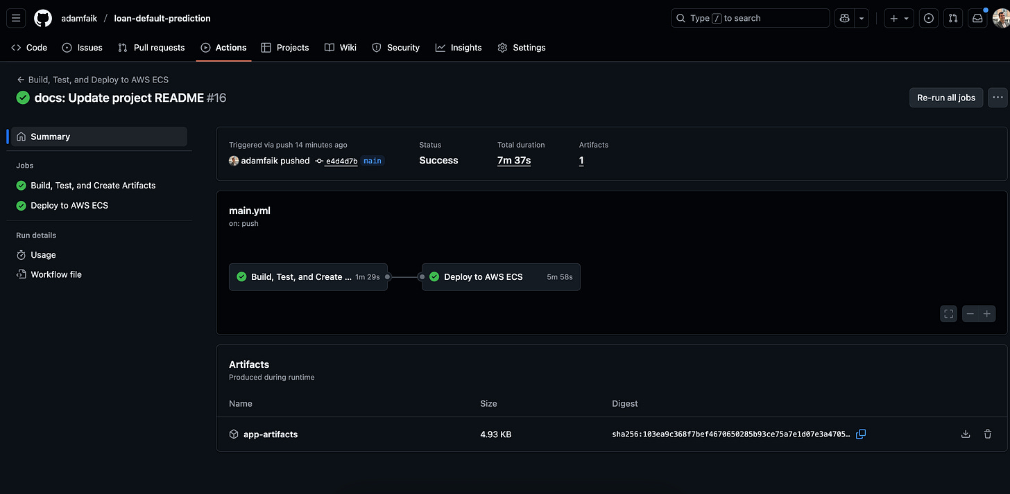This screenshot has height=494, width=1010.
Task: Open the user profile avatar menu
Action: coord(1001,19)
